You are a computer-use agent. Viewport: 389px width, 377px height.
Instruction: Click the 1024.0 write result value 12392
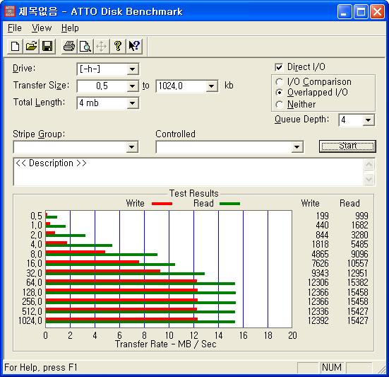point(318,320)
